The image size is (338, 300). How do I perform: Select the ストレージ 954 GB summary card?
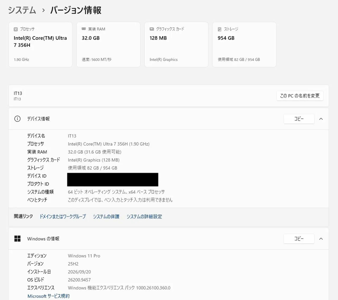244,44
